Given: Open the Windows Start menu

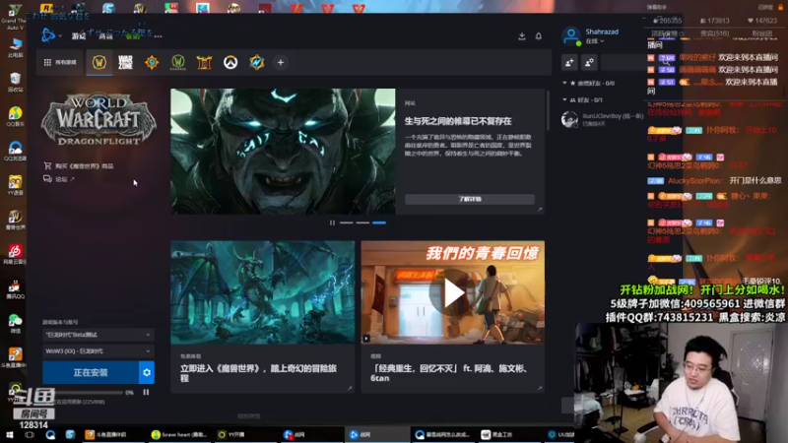Looking at the screenshot, I should click(9, 434).
